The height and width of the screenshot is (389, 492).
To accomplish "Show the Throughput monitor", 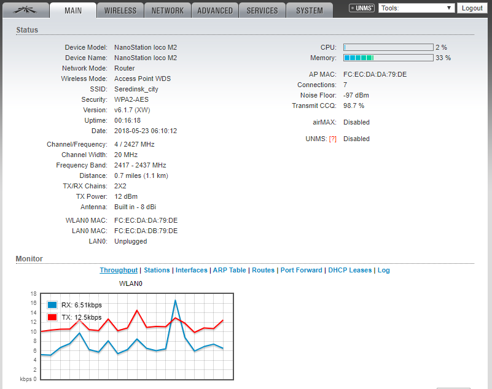I will click(x=119, y=270).
